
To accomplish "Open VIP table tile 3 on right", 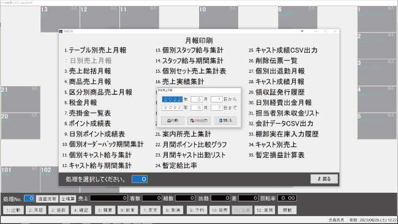I will (x=377, y=72).
